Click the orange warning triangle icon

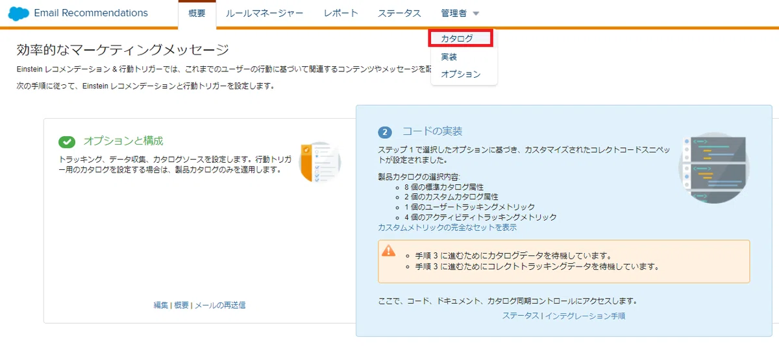pyautogui.click(x=388, y=250)
